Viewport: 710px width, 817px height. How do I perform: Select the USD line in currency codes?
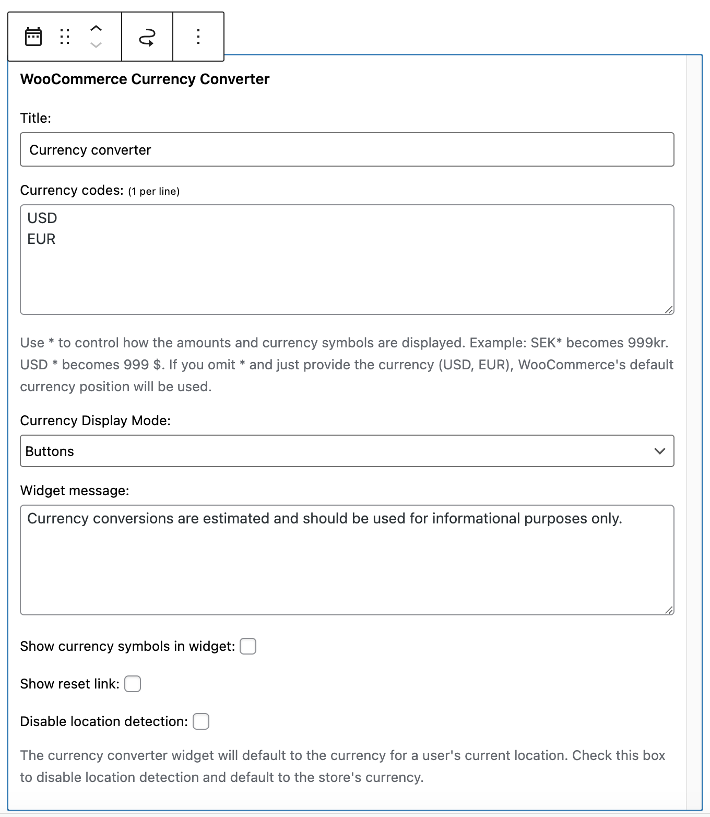pos(42,218)
